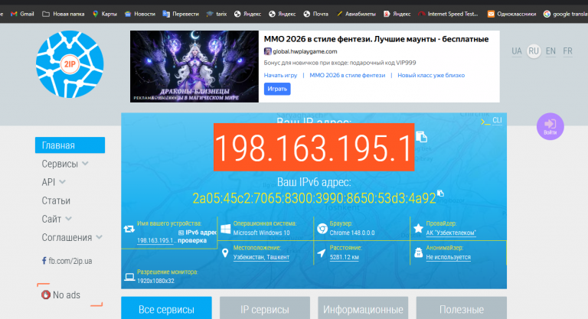The height and width of the screenshot is (319, 588).
Task: Open the Одноклассники bookmark
Action: (511, 14)
